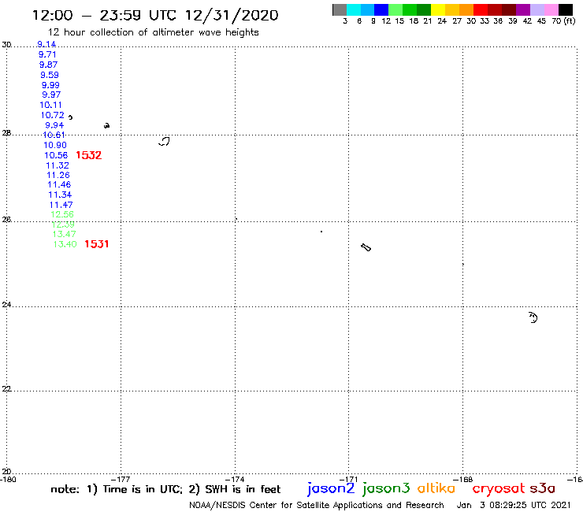The width and height of the screenshot is (583, 512).
Task: Click the altika satellite legend label
Action: (x=436, y=488)
